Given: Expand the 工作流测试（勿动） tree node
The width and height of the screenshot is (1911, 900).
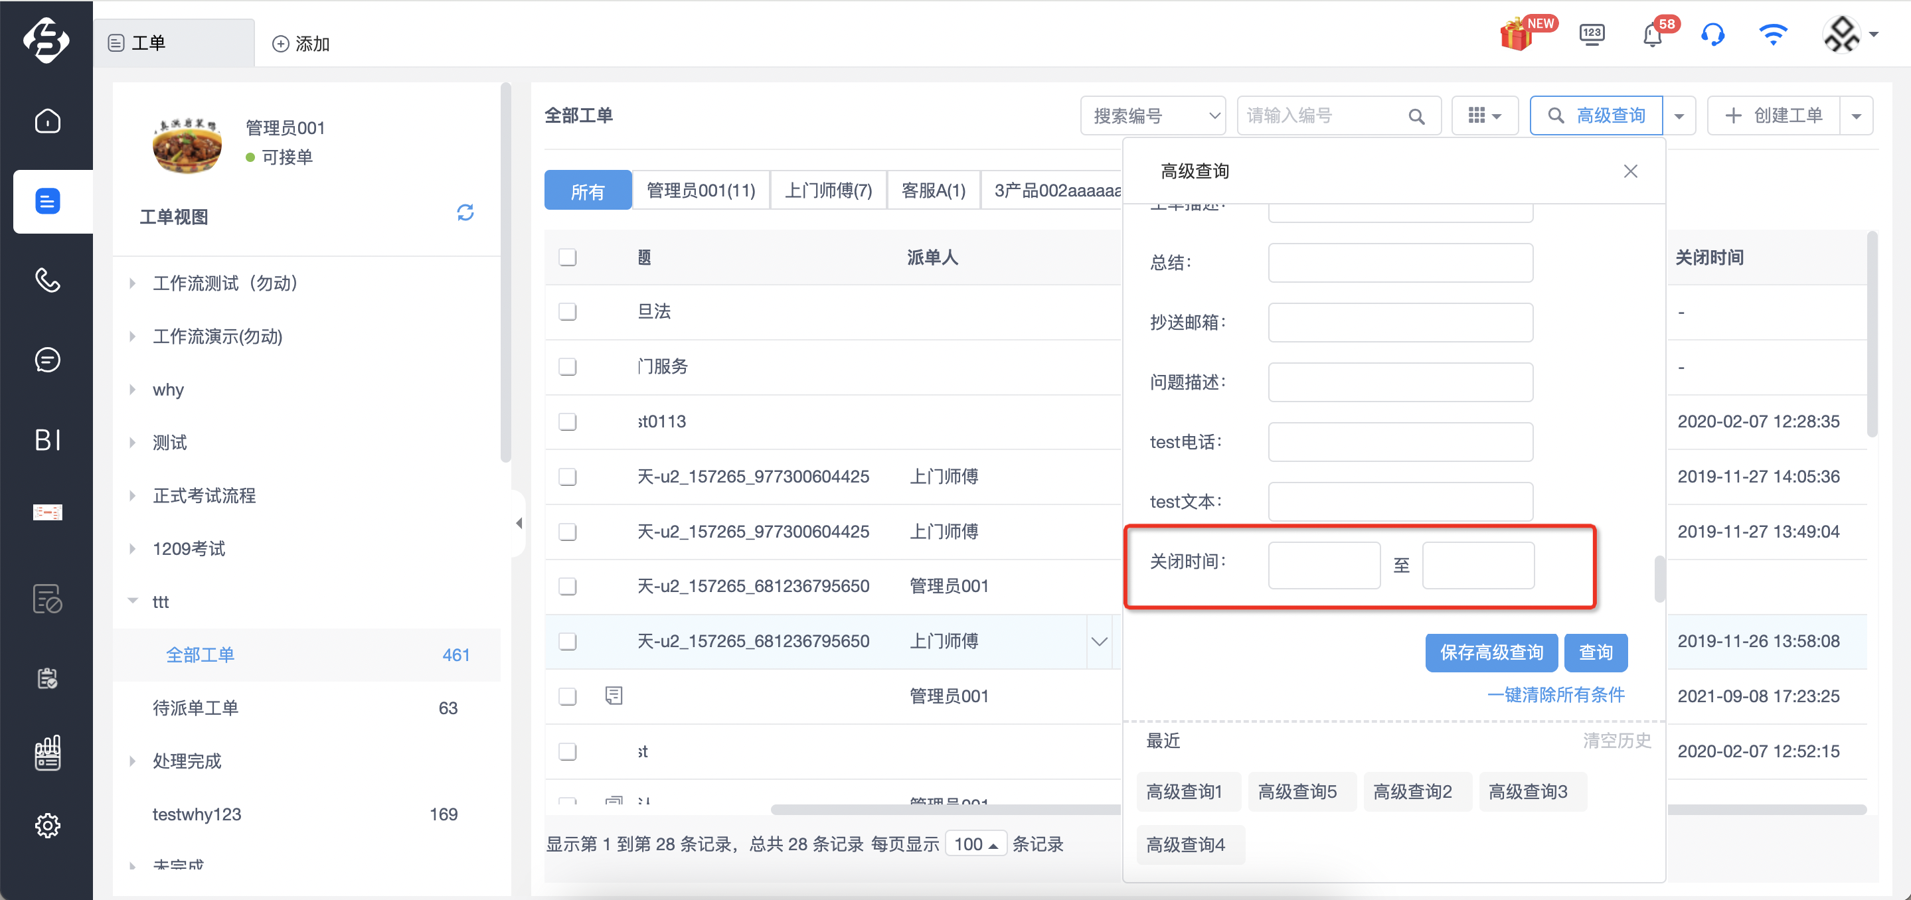Looking at the screenshot, I should pyautogui.click(x=132, y=283).
